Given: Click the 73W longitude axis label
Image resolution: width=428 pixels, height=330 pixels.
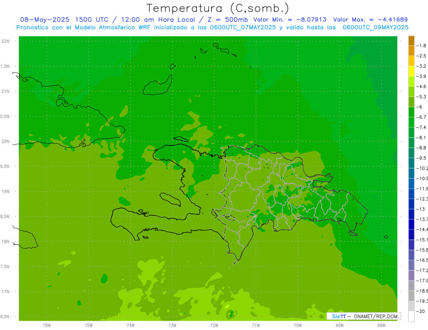Looking at the screenshot, I should coord(172,325).
